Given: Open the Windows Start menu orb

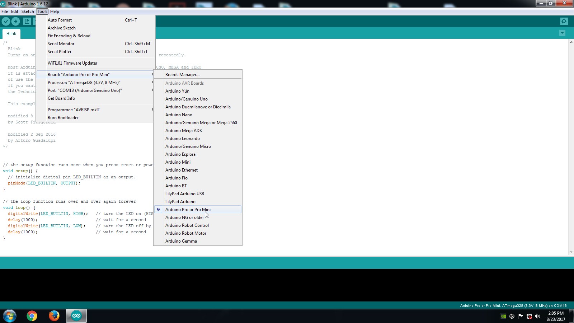Looking at the screenshot, I should pos(10,316).
